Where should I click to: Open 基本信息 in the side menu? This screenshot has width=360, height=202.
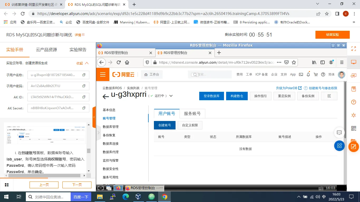[109, 110]
